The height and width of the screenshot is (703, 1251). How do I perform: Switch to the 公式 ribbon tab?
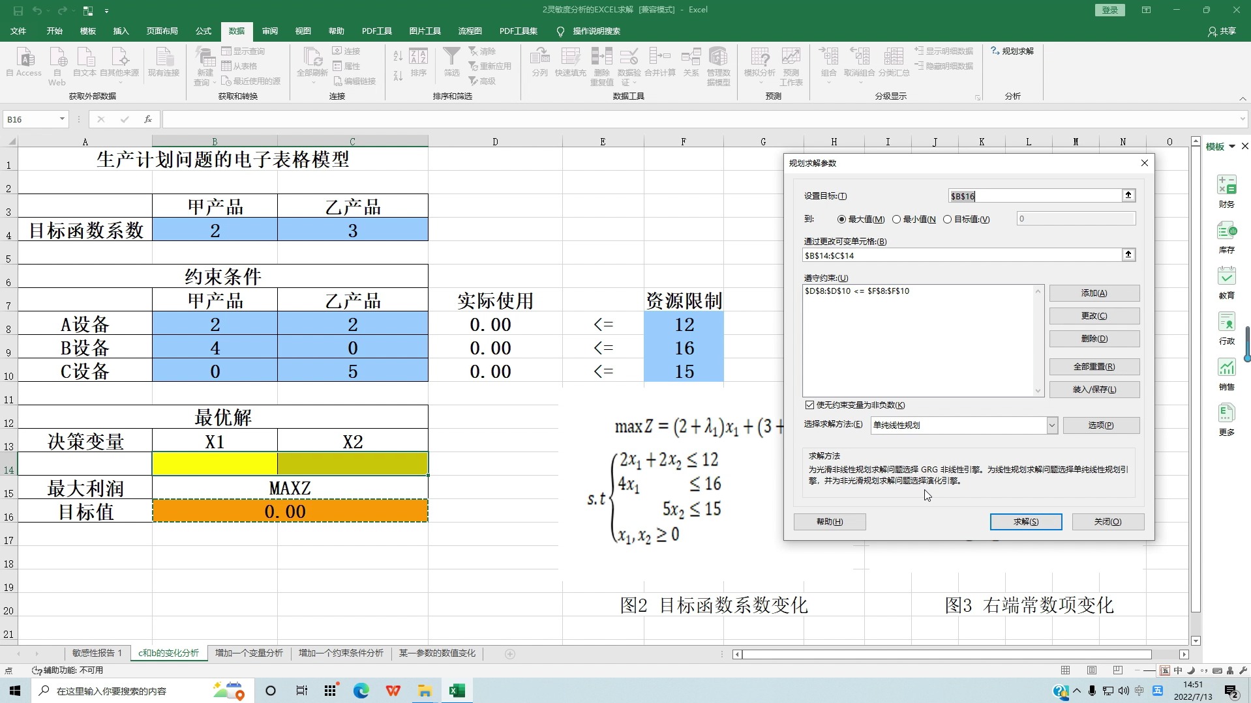click(203, 31)
